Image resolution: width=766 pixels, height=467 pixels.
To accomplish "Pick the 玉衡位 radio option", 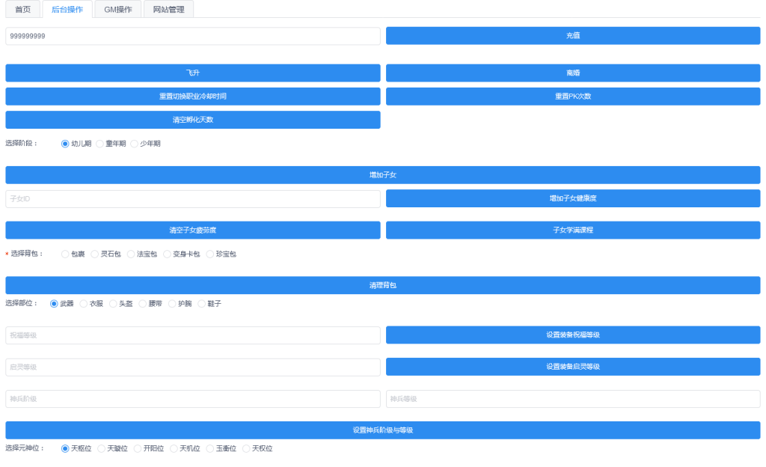I will 211,448.
